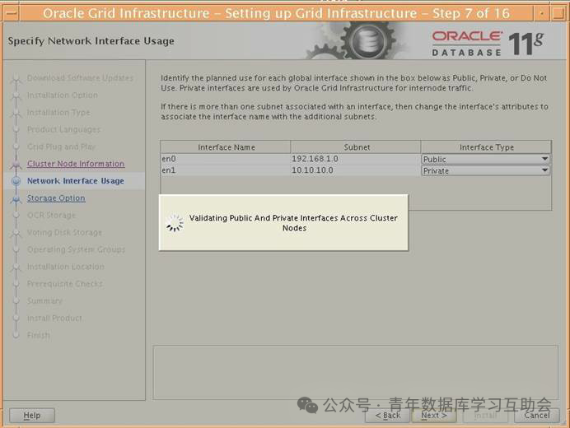This screenshot has width=570, height=428.
Task: Go back with the Back button
Action: coord(387,416)
